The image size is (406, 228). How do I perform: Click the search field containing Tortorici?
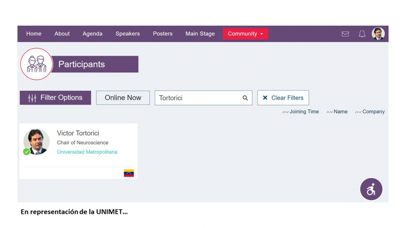(203, 98)
